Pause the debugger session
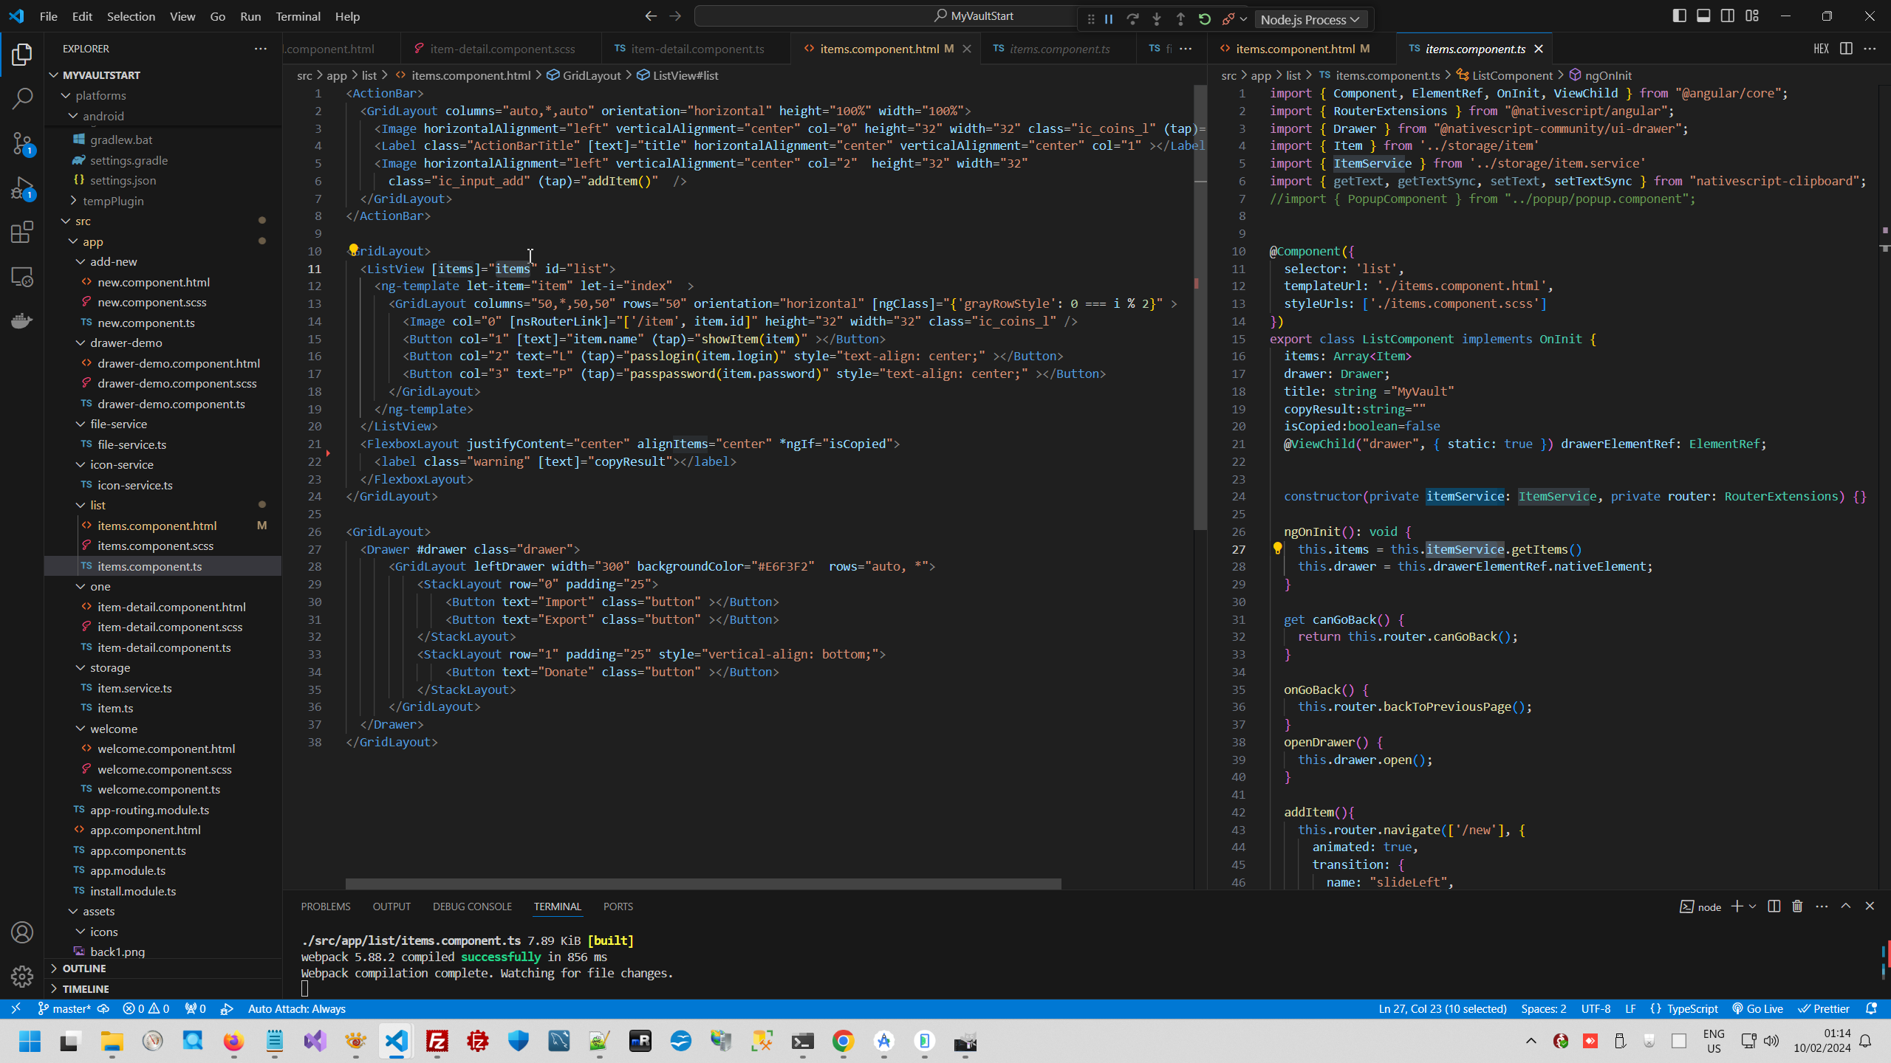The height and width of the screenshot is (1063, 1891). click(1109, 19)
